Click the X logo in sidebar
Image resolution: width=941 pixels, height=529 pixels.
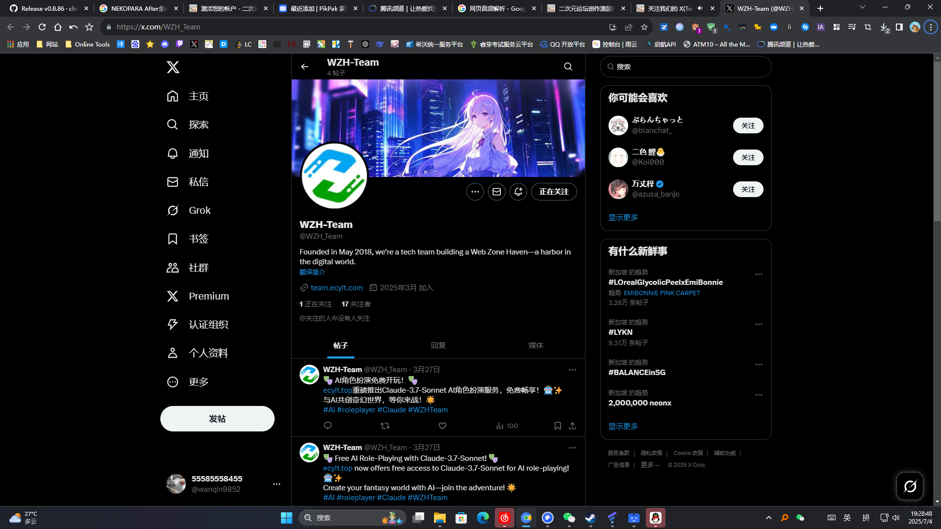(173, 67)
